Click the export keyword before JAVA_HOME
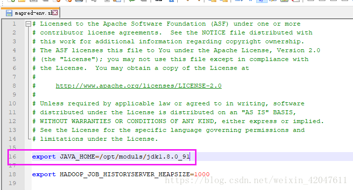Screen dimensions: 353x190 tap(44, 157)
